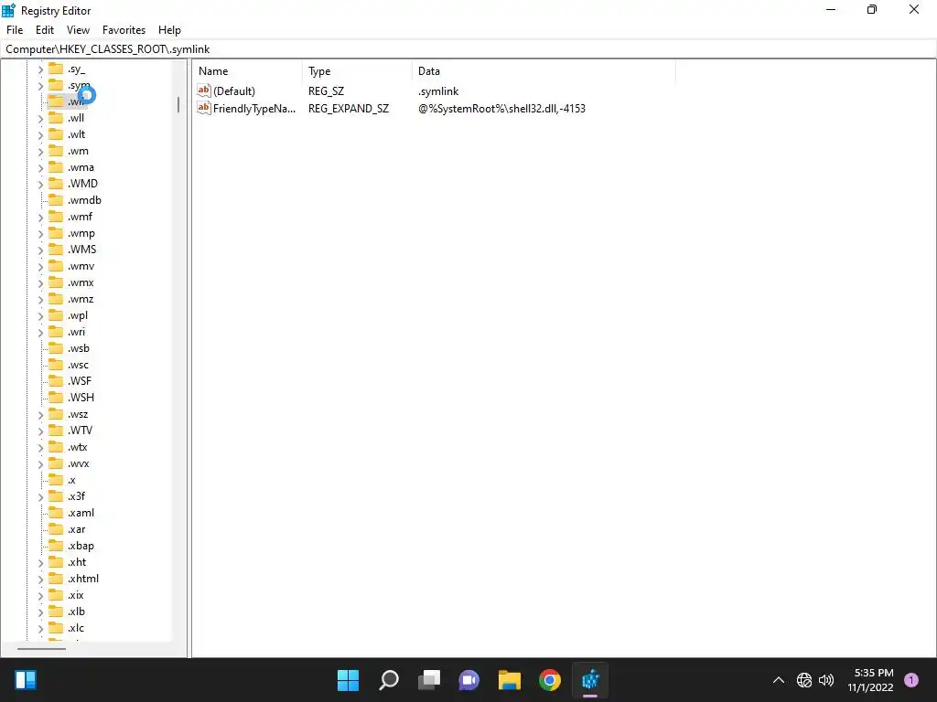This screenshot has width=937, height=702.
Task: Open the Help menu
Action: [169, 30]
